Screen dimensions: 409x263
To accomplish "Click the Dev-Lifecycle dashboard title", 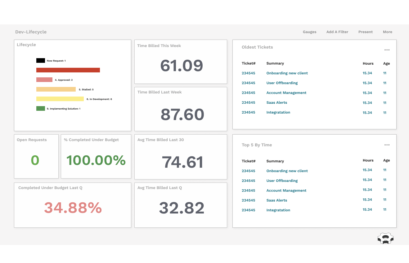I will click(31, 32).
